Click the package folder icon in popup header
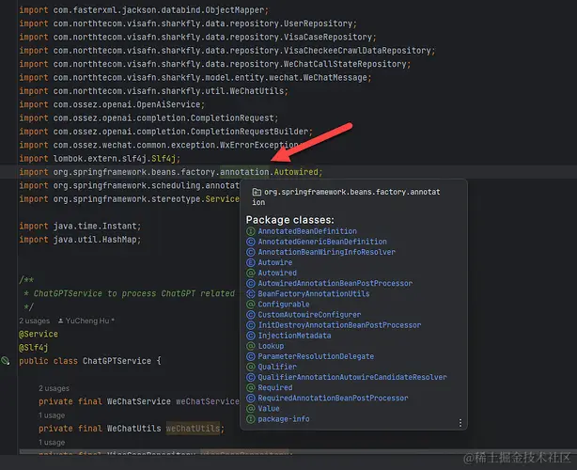The image size is (577, 470). [x=257, y=192]
